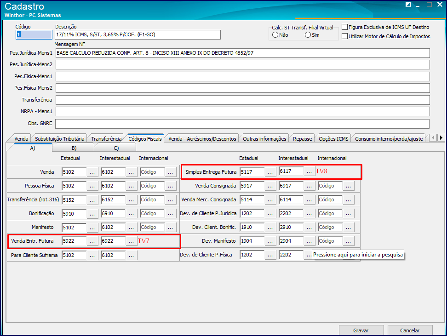447x336 pixels.
Task: Select sub-tab C)
Action: [116, 148]
